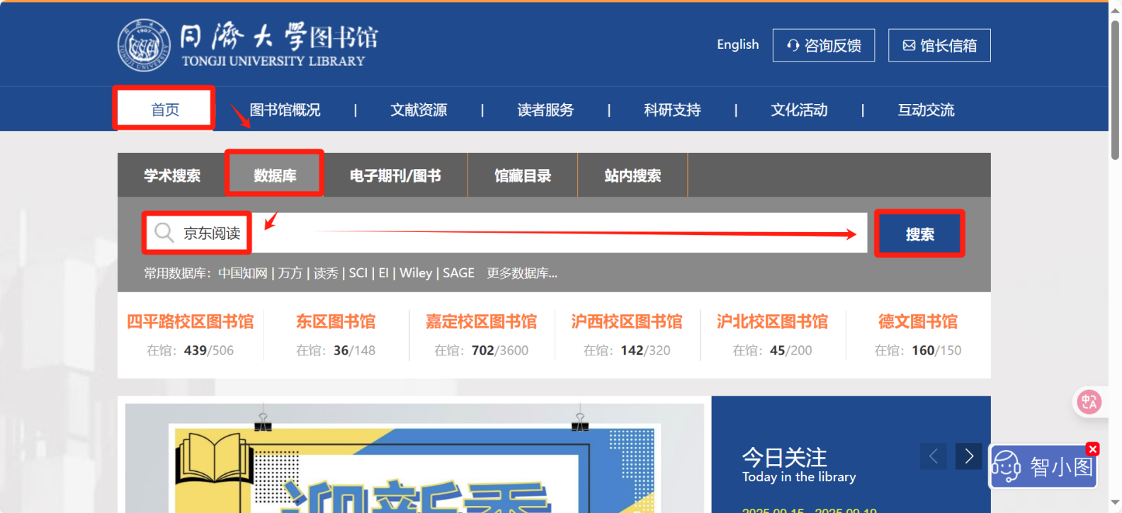Open the 读者服务 menu
The height and width of the screenshot is (513, 1122).
pos(545,110)
